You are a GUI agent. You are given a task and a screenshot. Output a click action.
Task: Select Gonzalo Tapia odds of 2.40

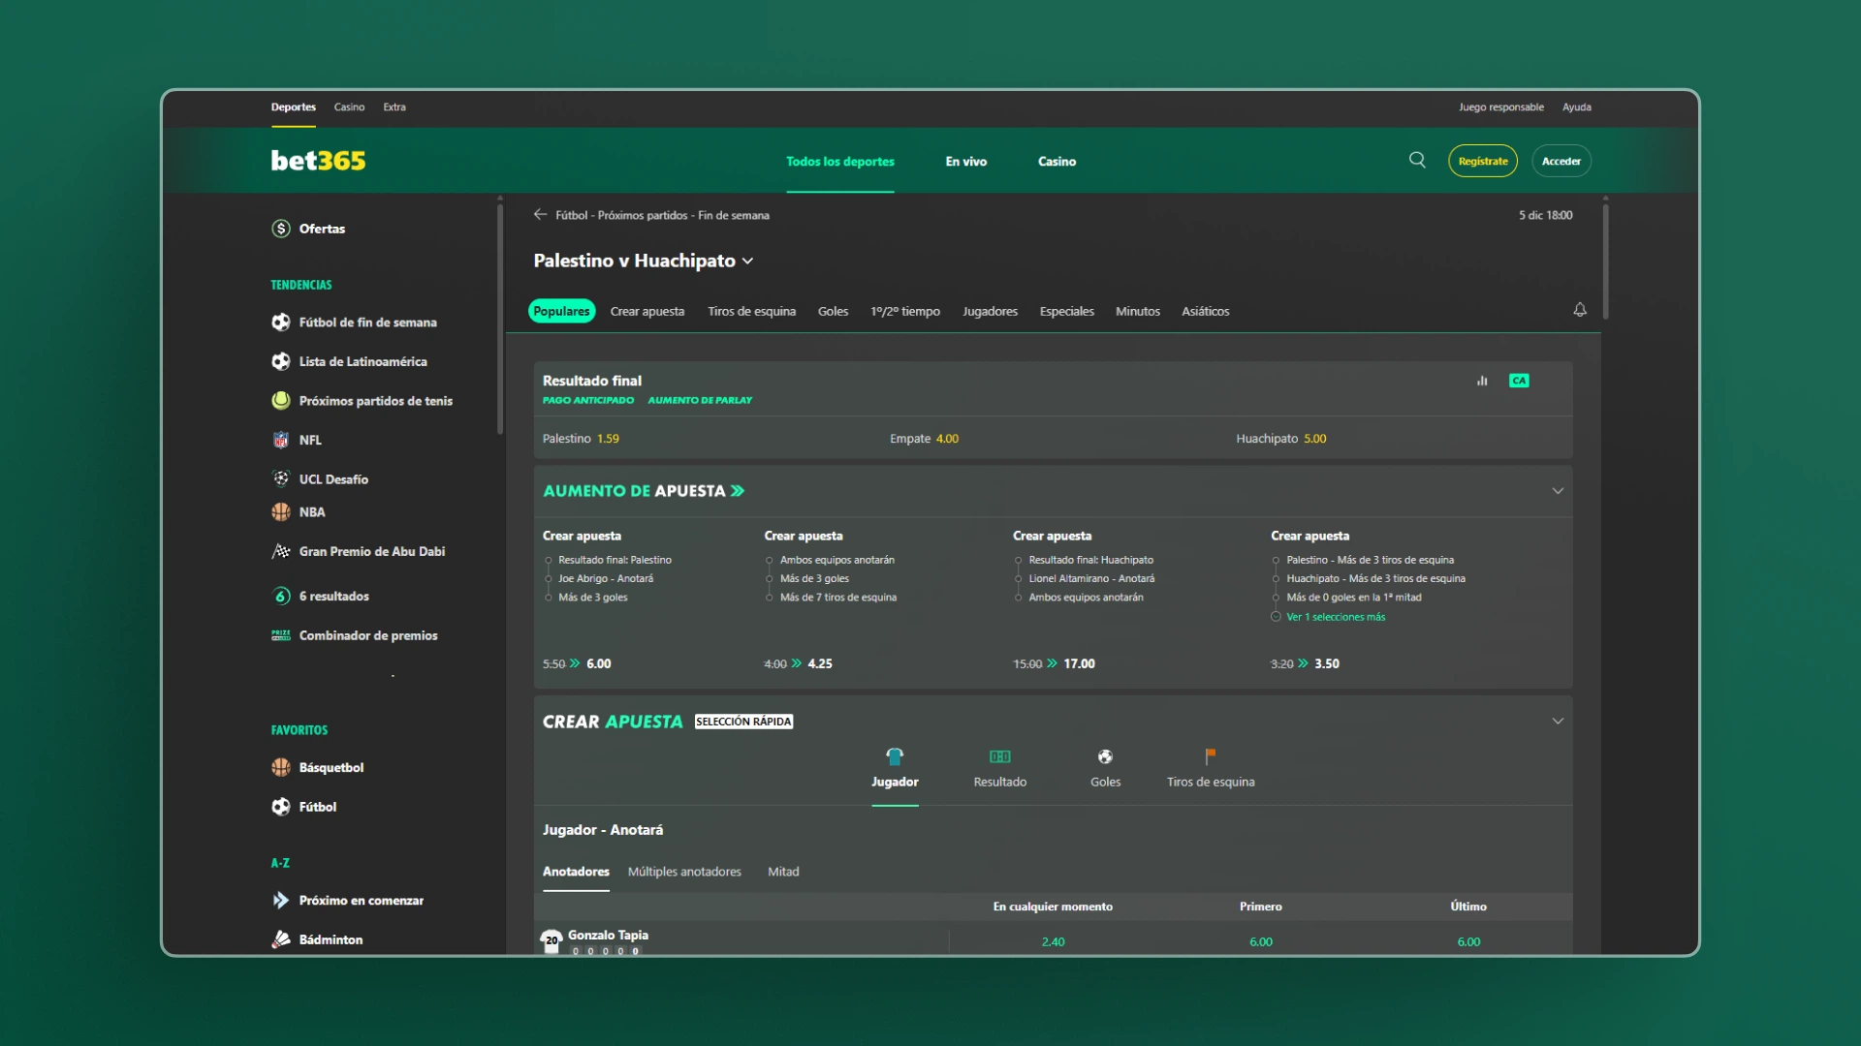pyautogui.click(x=1053, y=940)
